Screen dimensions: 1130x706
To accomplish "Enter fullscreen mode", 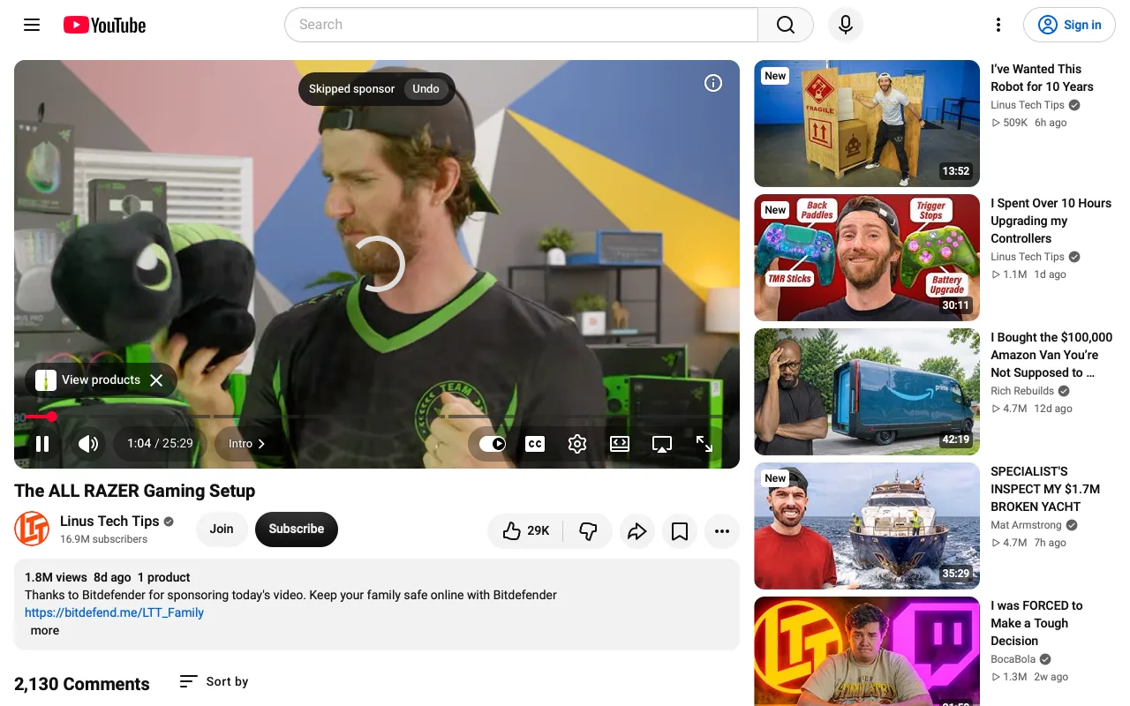I will point(704,444).
